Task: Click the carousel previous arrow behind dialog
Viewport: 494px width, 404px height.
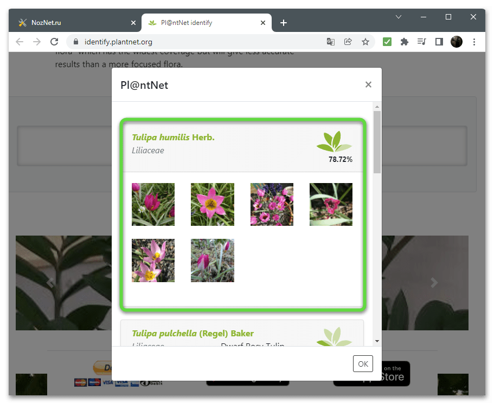Action: (x=50, y=283)
